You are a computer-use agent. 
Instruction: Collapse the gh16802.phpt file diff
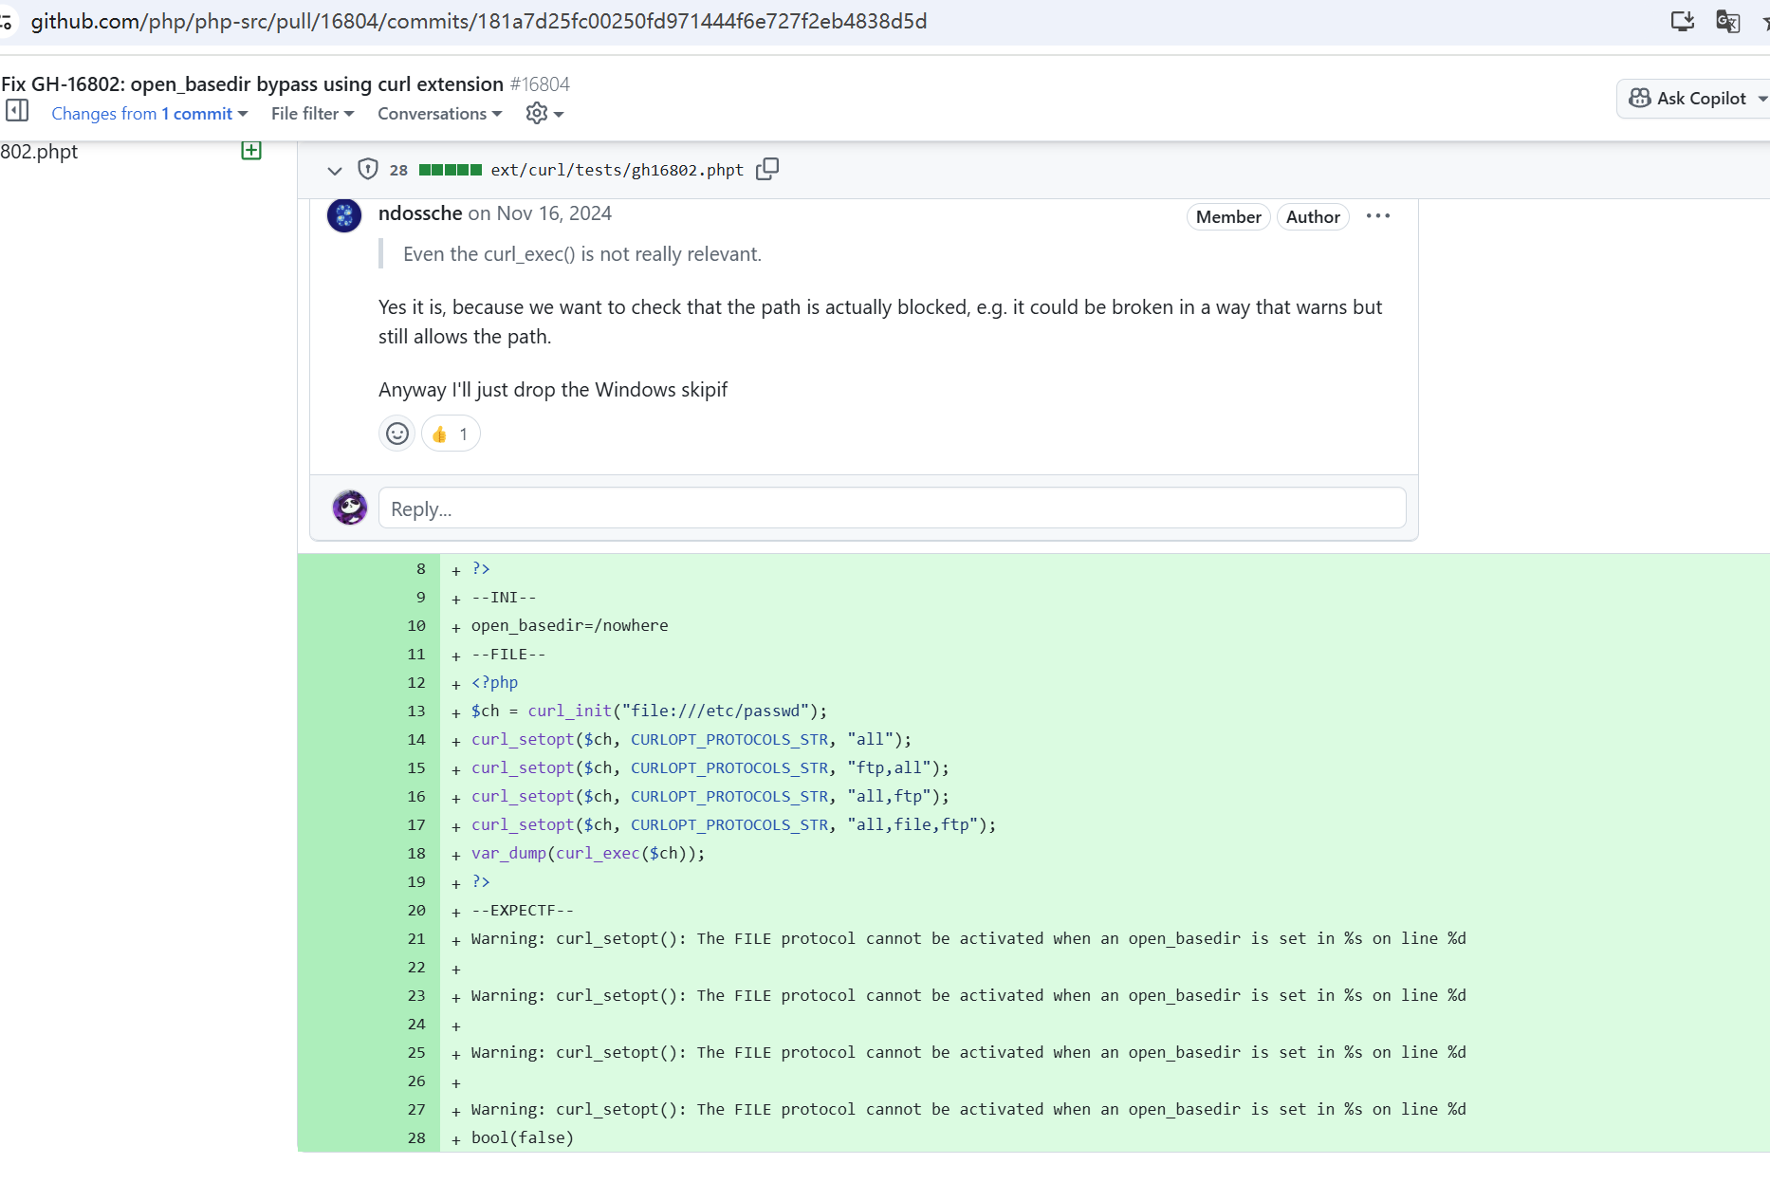coord(334,170)
